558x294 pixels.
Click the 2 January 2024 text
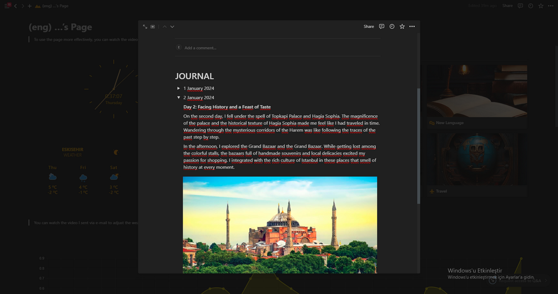[199, 97]
